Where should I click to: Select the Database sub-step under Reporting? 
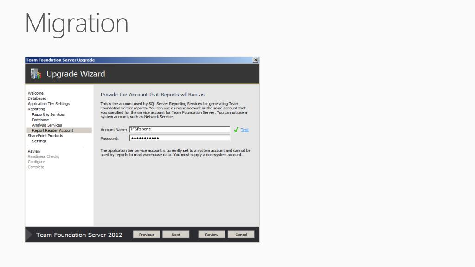pos(40,120)
